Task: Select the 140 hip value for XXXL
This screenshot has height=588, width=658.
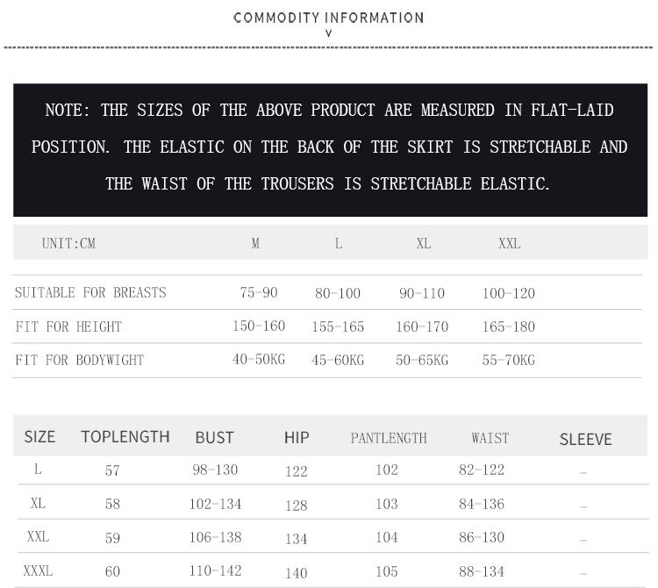Action: 297,573
